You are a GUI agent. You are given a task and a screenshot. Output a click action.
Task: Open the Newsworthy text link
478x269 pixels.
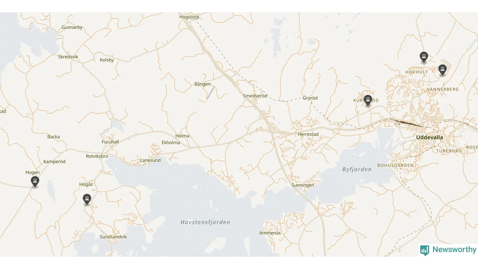point(454,250)
